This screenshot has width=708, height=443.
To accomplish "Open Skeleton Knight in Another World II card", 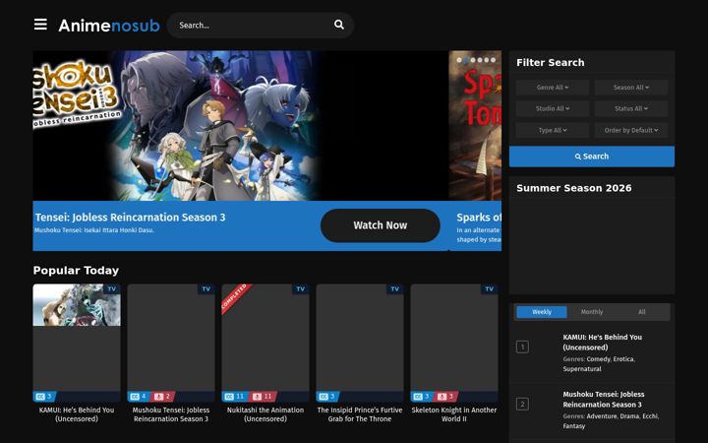I will coord(454,343).
